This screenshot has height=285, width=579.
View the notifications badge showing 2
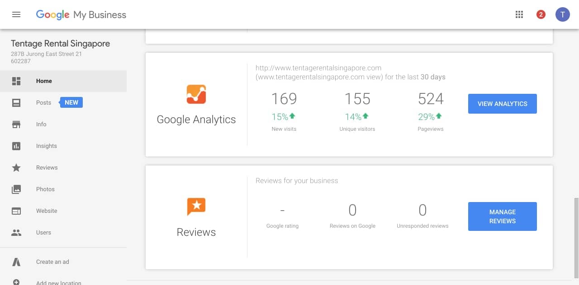(x=541, y=14)
